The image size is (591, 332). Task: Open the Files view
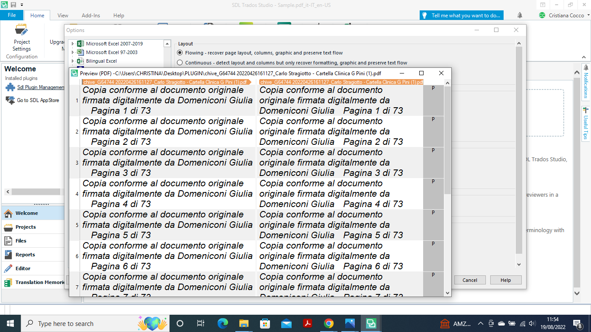coord(32,241)
